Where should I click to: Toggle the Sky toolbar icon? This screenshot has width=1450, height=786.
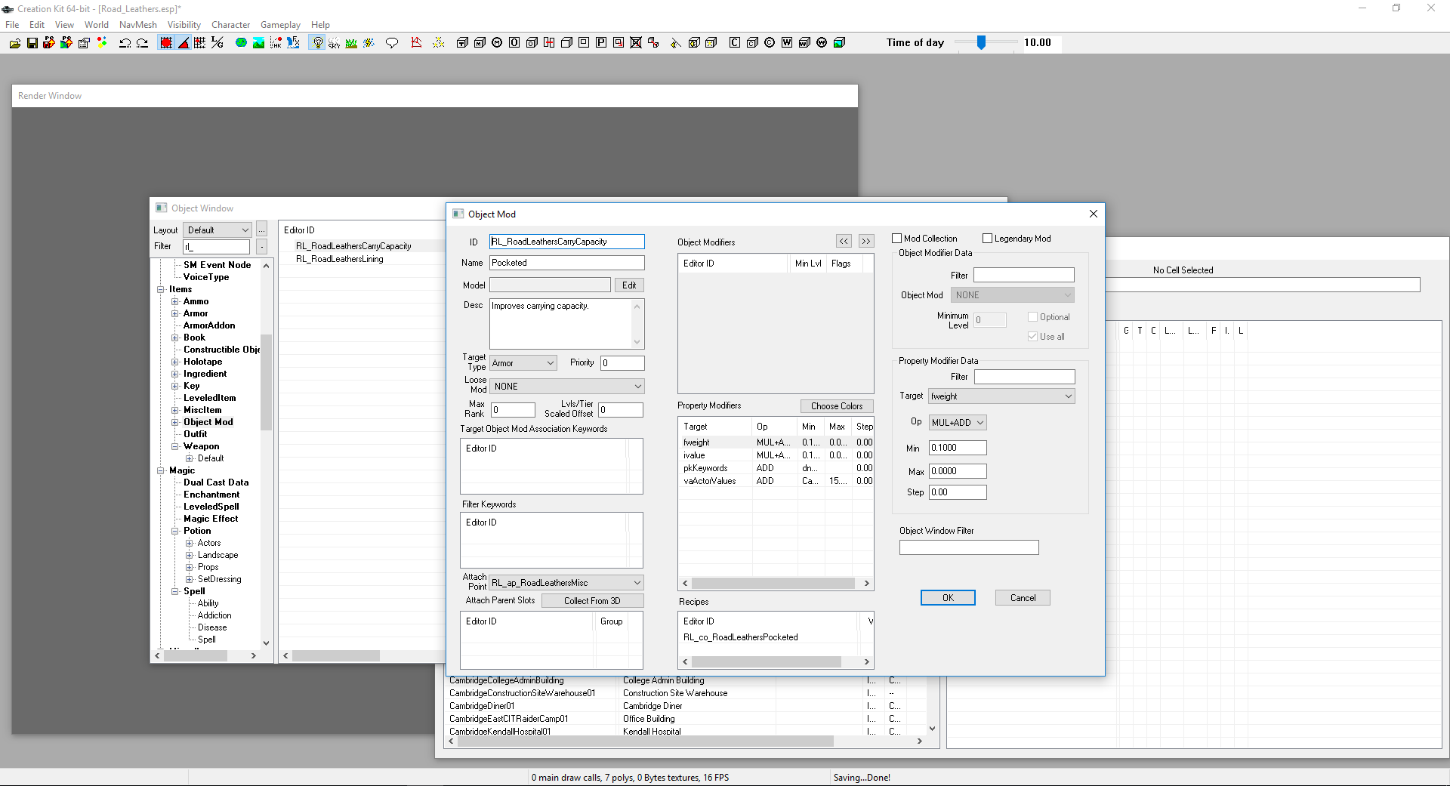point(334,43)
